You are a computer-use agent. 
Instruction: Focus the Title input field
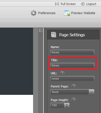point(72,66)
